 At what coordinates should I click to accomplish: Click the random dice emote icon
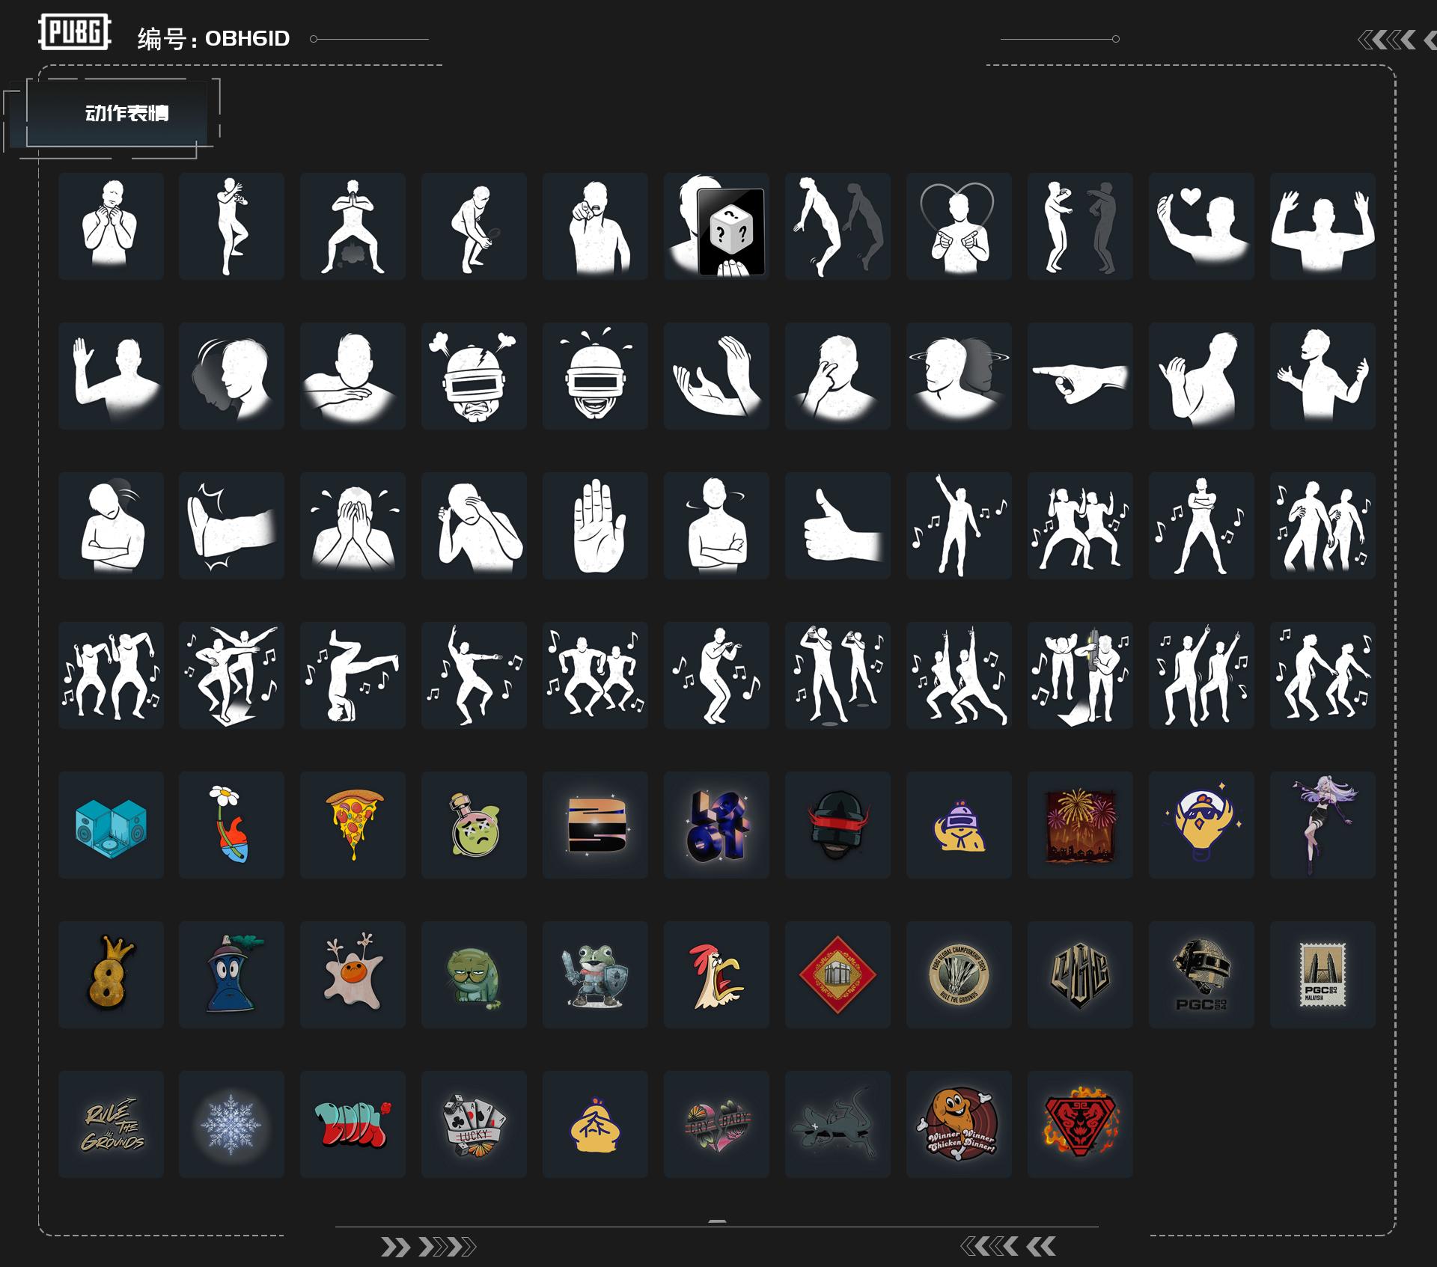716,226
